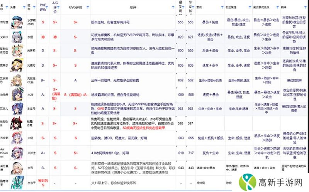309x192 pixels.
Task: Select the 复仇+生命 set cell
Action: click(210, 153)
